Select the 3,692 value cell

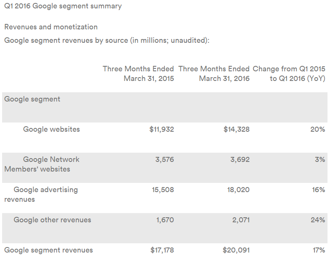coord(240,159)
